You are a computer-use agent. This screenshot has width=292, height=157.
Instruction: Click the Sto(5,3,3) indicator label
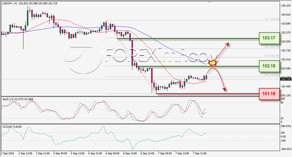(x=18, y=99)
